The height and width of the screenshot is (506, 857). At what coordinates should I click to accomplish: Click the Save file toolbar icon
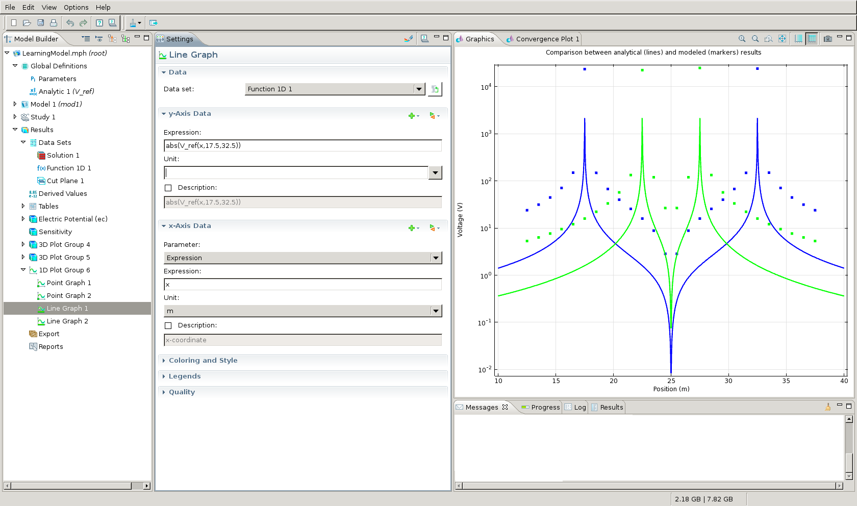coord(40,23)
